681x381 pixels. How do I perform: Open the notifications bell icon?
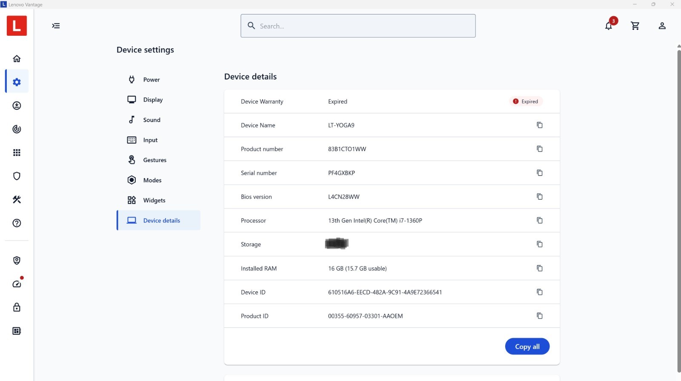(x=609, y=26)
